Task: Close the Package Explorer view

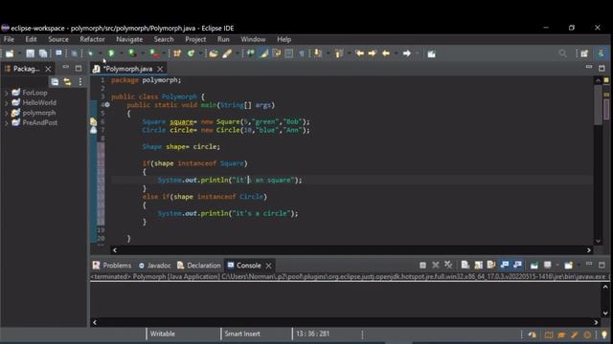Action: (48, 69)
